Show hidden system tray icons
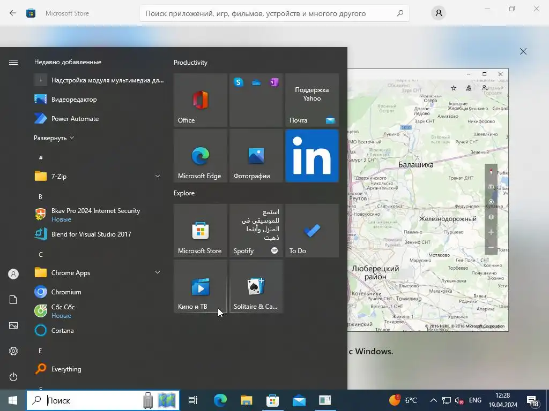Screen dimensions: 549x411 [x=433, y=400]
